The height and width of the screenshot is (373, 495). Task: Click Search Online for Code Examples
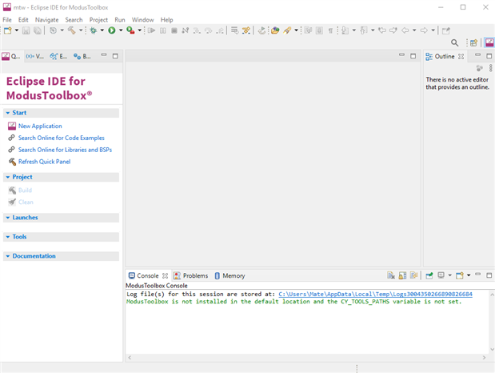click(62, 138)
